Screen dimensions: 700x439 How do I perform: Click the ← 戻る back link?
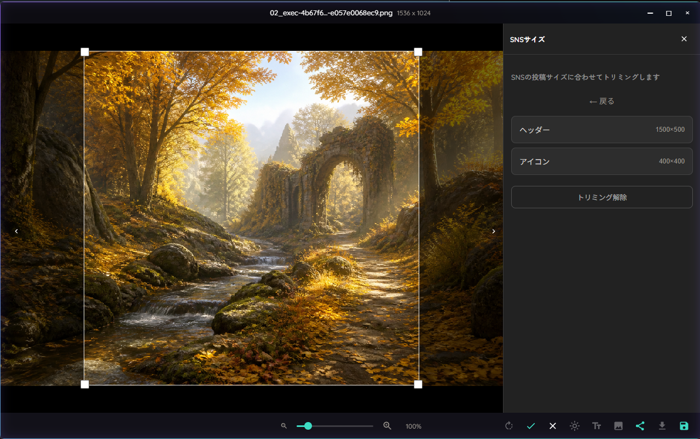click(x=602, y=101)
